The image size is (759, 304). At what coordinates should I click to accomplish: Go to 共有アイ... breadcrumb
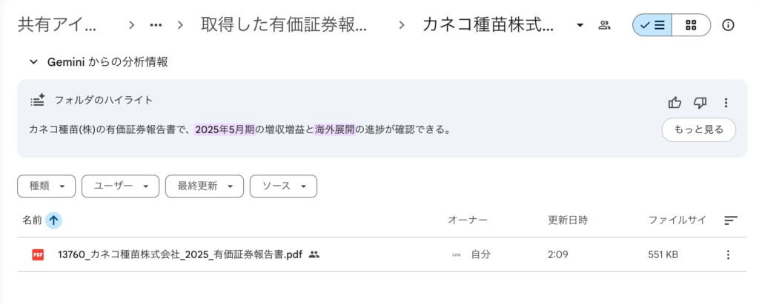pos(57,25)
